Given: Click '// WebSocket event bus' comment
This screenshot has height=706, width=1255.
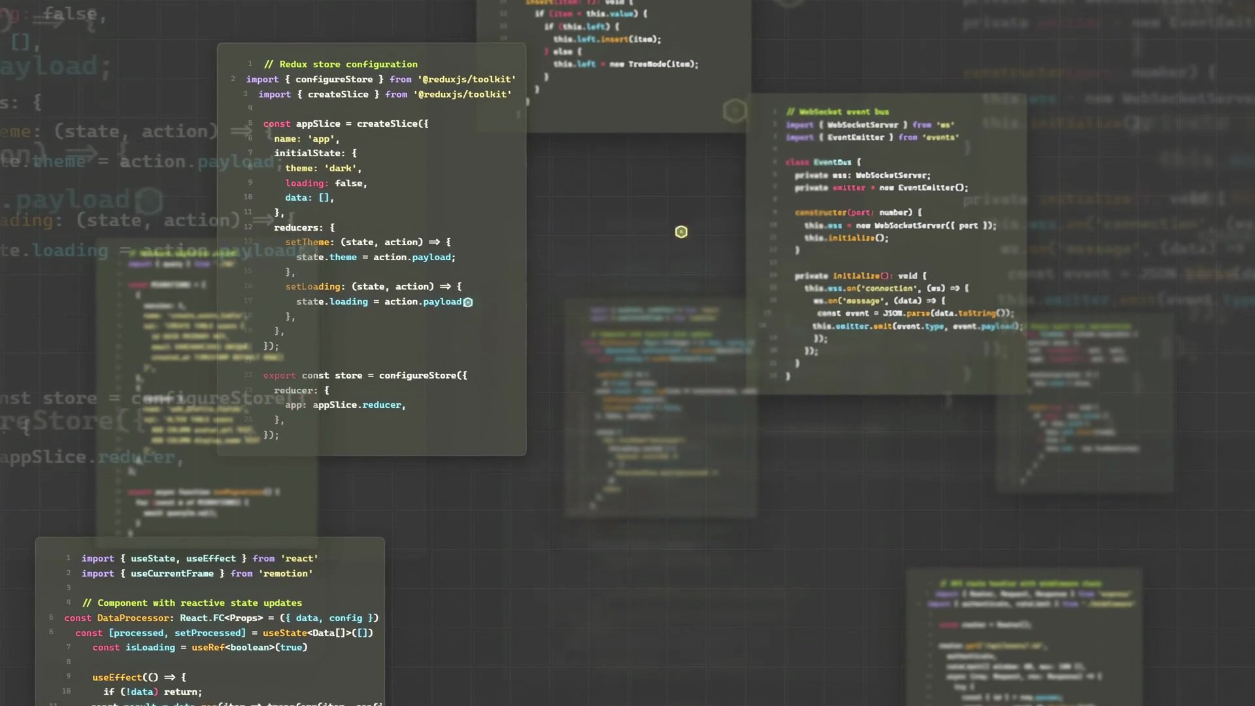Looking at the screenshot, I should [x=838, y=112].
